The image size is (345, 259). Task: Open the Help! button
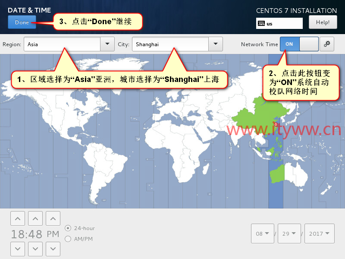point(323,22)
